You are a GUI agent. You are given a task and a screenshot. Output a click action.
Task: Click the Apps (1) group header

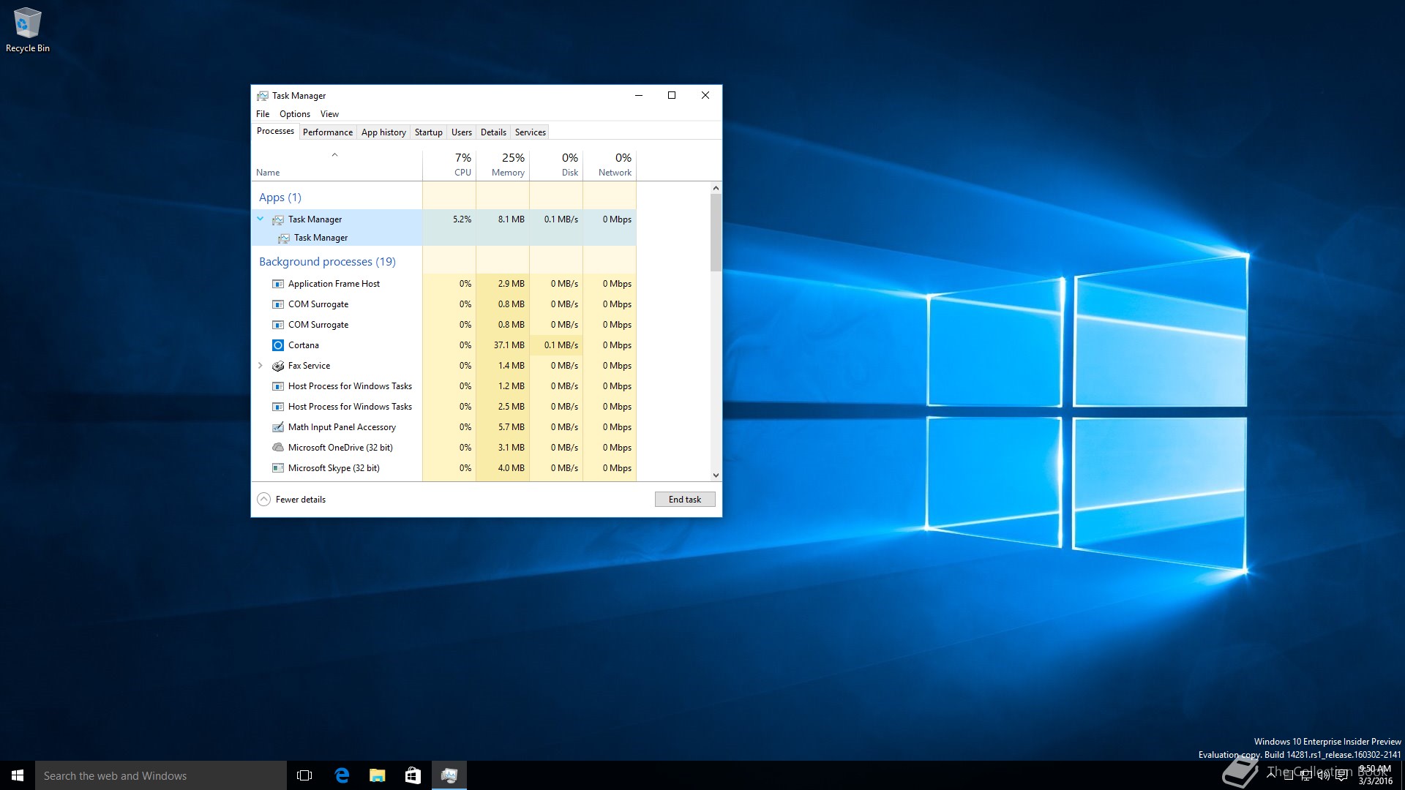pos(280,197)
